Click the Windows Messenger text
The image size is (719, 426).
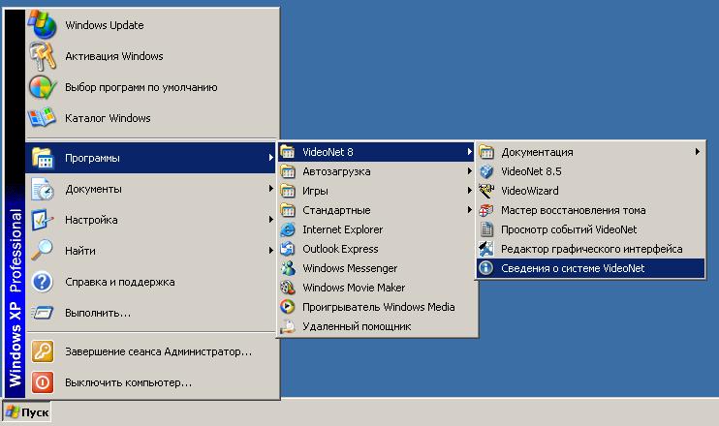coord(350,268)
